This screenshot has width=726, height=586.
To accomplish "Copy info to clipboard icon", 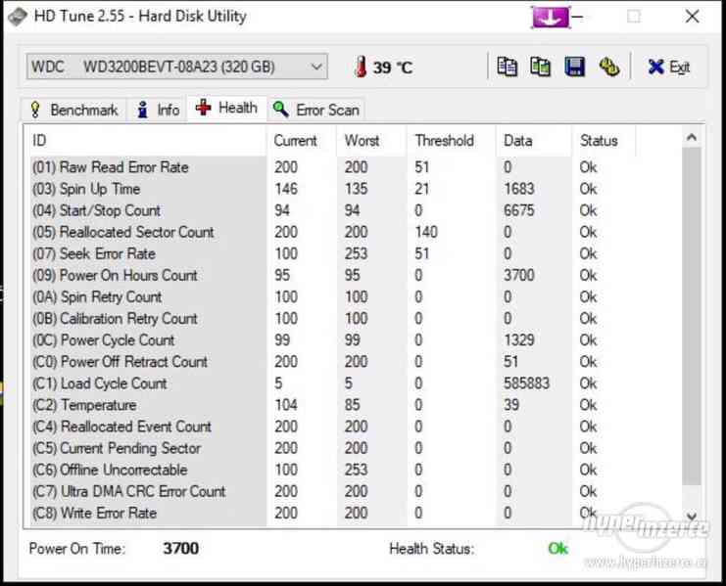I will (507, 67).
